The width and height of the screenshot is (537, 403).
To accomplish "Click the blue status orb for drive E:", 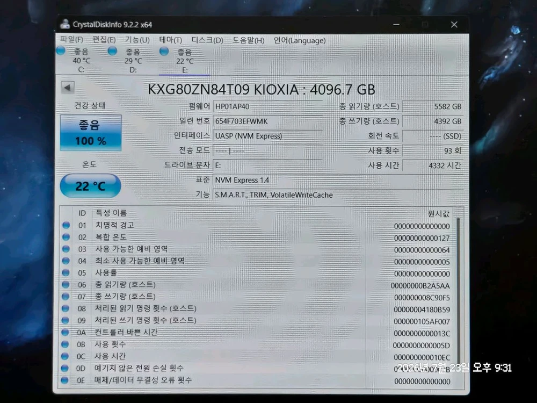I will [x=164, y=51].
